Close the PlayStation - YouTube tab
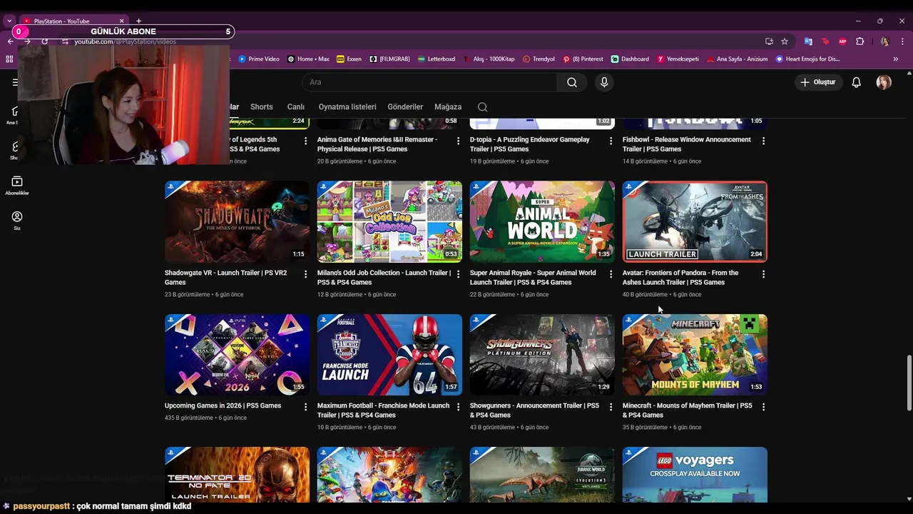 point(121,21)
